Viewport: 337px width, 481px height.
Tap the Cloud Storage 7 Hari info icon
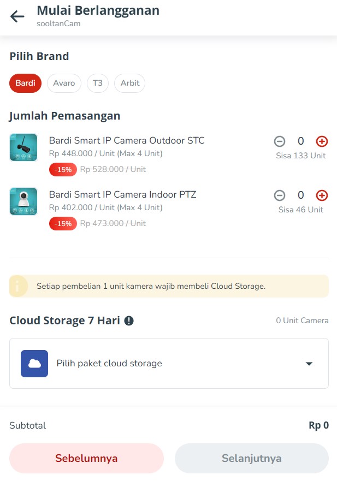click(129, 320)
